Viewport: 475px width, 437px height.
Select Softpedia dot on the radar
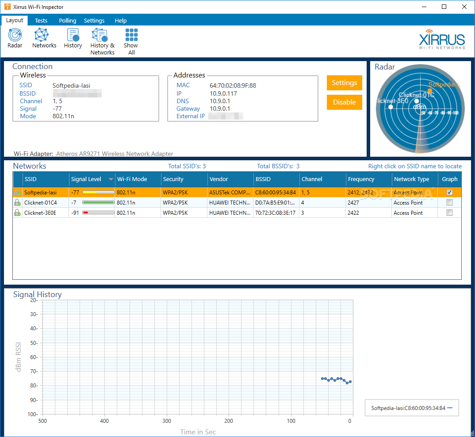coord(430,91)
